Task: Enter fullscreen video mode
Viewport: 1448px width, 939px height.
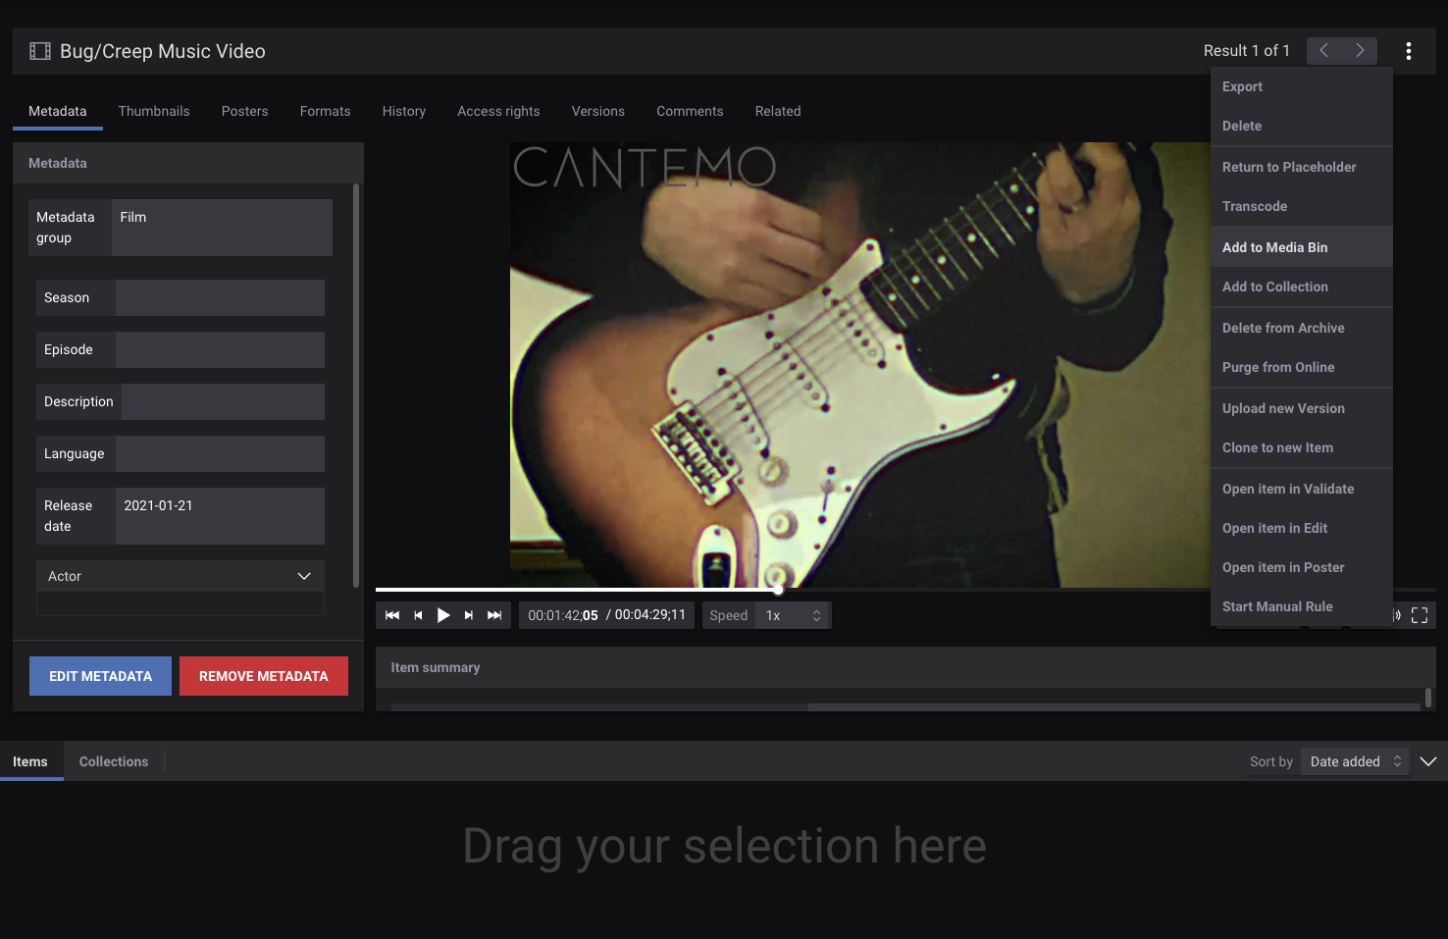Action: pyautogui.click(x=1420, y=615)
